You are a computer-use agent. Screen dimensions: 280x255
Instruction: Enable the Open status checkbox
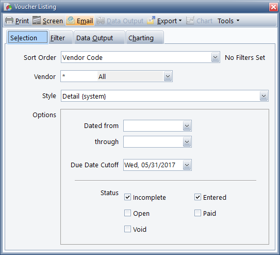pos(127,213)
